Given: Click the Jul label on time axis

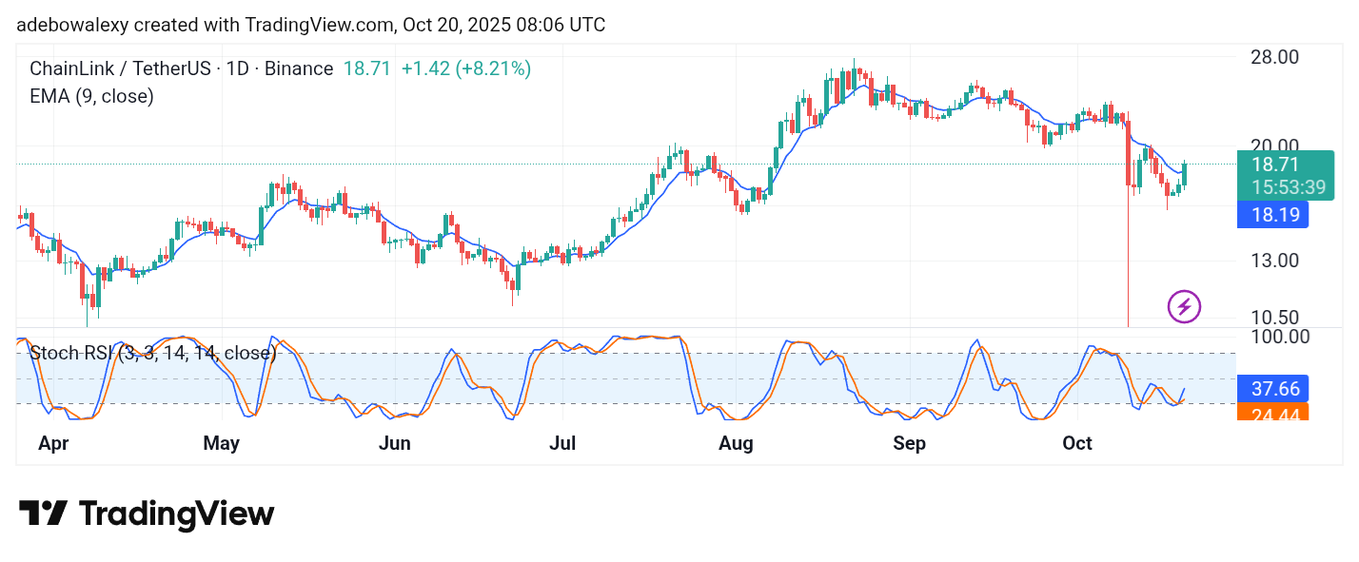Looking at the screenshot, I should (563, 443).
